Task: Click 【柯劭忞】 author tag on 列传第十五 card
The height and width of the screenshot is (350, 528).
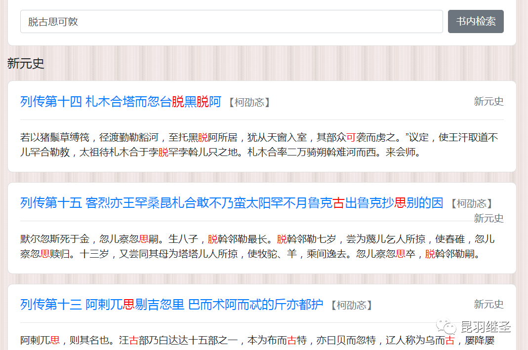Action: tap(471, 203)
